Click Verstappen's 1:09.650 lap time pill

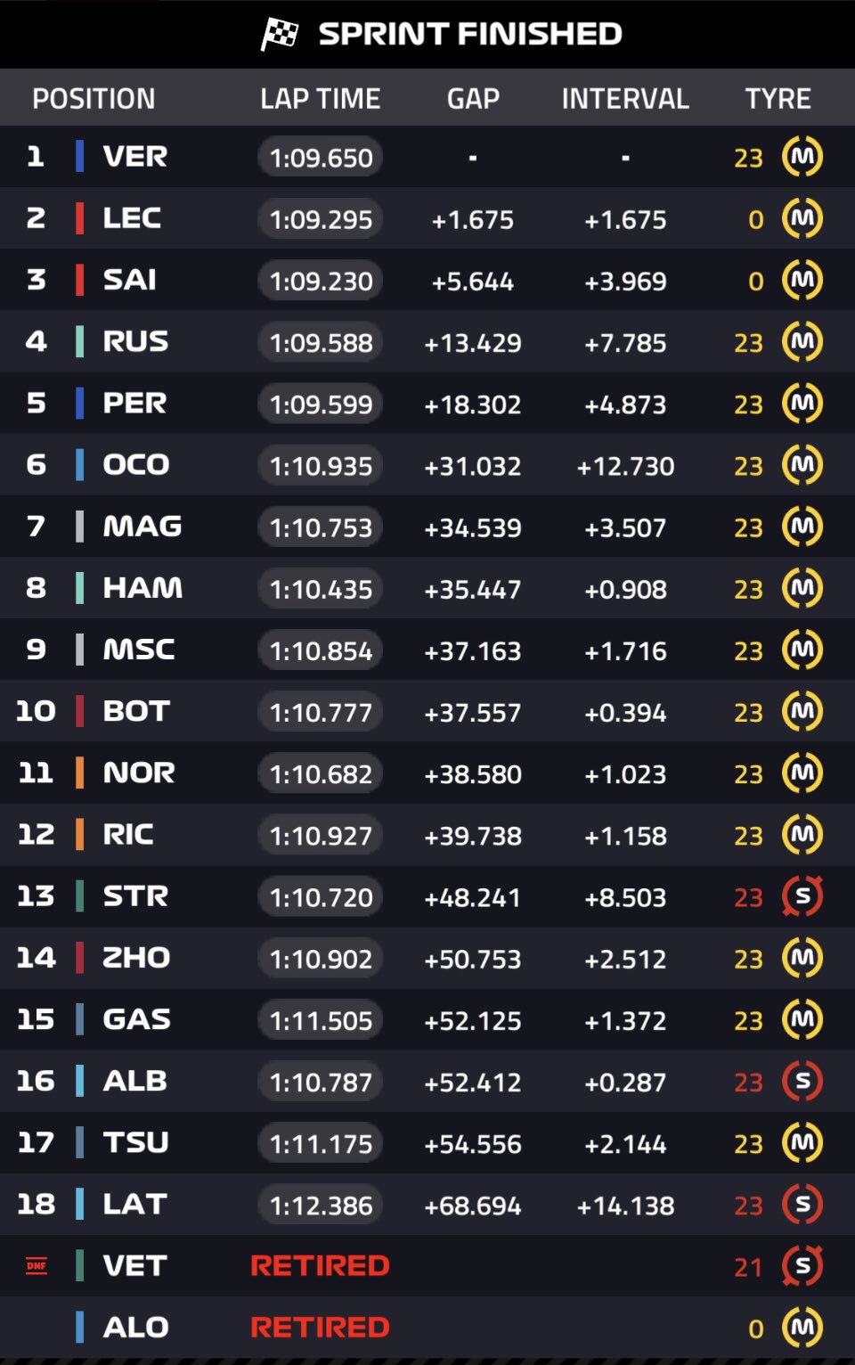[321, 158]
